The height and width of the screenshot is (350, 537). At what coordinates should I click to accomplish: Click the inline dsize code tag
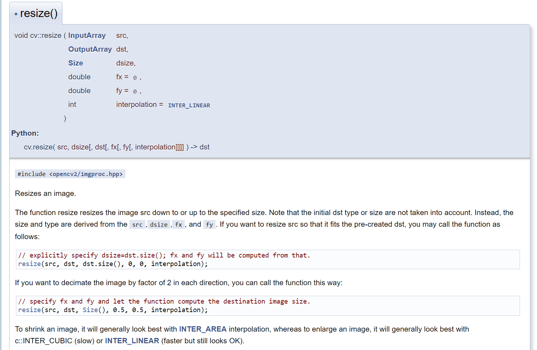tap(159, 225)
